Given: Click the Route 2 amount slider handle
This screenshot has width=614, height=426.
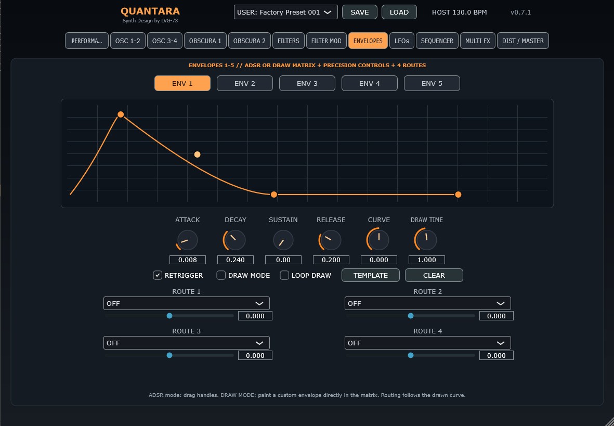Looking at the screenshot, I should [410, 316].
